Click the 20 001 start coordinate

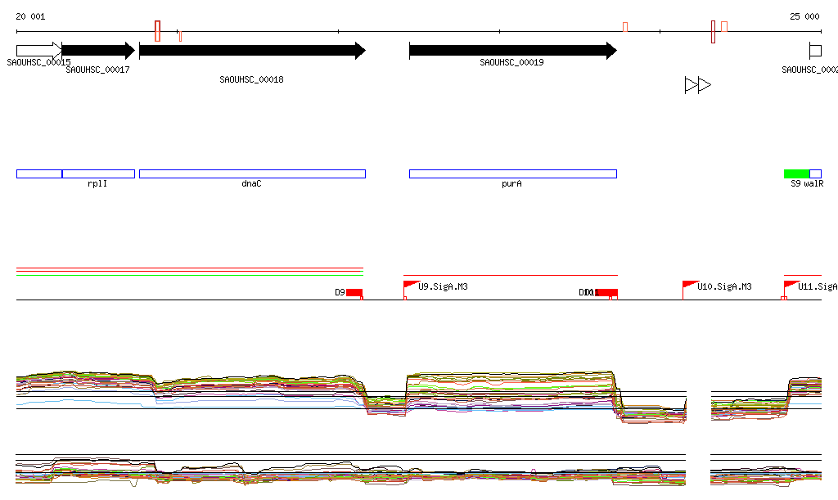point(30,16)
